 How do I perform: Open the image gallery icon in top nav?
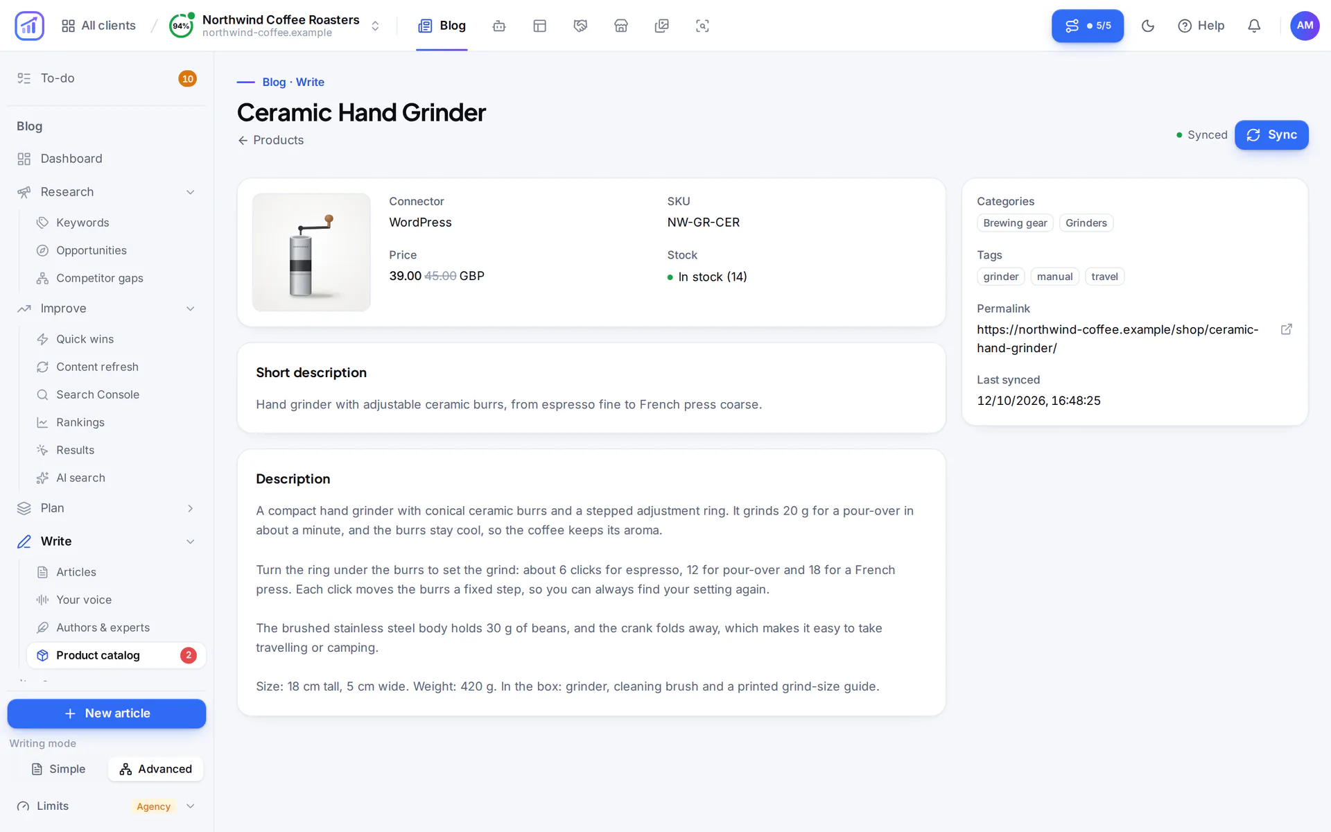tap(662, 26)
